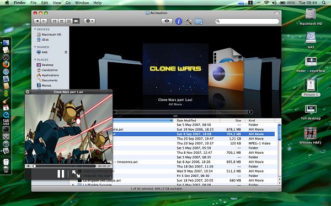The width and height of the screenshot is (331, 206).
Task: Open the Dashboard gauge icon in Dock
Action: 6,57
